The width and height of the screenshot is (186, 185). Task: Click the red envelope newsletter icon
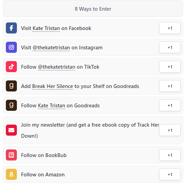coord(11,130)
